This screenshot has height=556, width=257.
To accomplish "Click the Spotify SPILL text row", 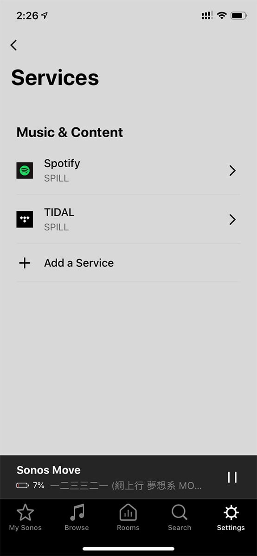I will click(x=128, y=171).
